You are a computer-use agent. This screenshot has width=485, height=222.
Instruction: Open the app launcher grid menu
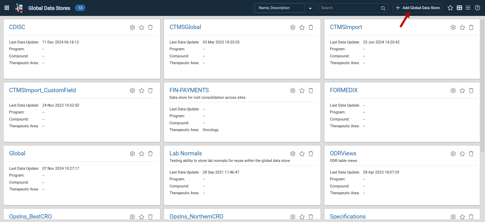tap(7, 8)
